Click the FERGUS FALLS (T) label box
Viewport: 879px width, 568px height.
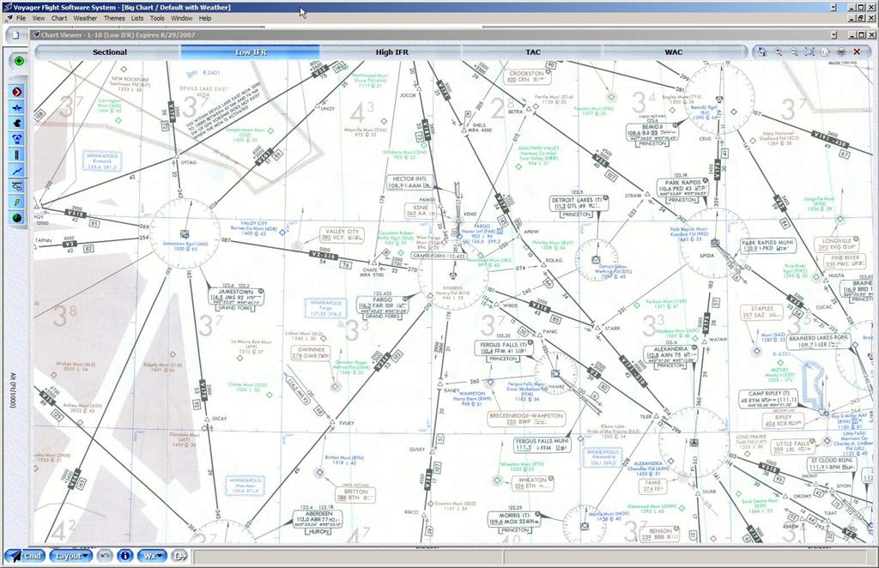pyautogui.click(x=503, y=347)
